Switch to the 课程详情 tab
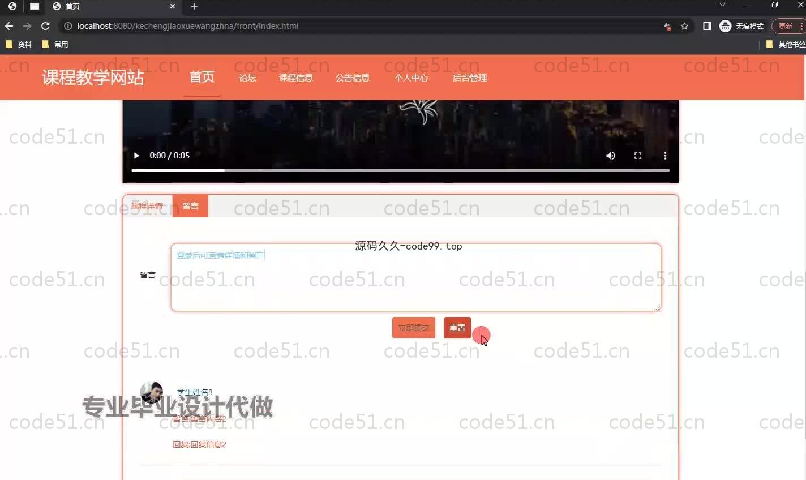Image resolution: width=806 pixels, height=480 pixels. (x=147, y=206)
